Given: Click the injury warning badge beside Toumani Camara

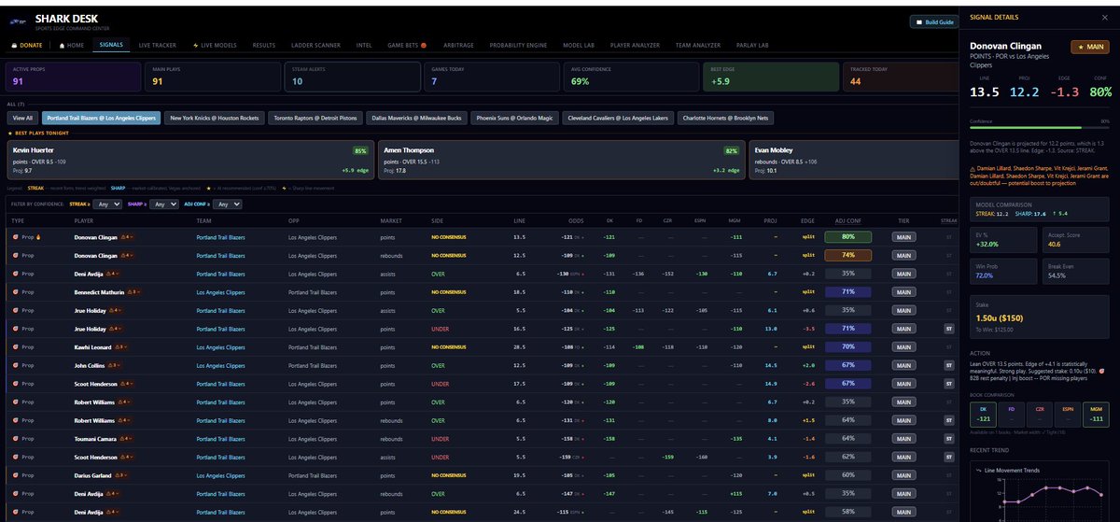Looking at the screenshot, I should point(126,438).
